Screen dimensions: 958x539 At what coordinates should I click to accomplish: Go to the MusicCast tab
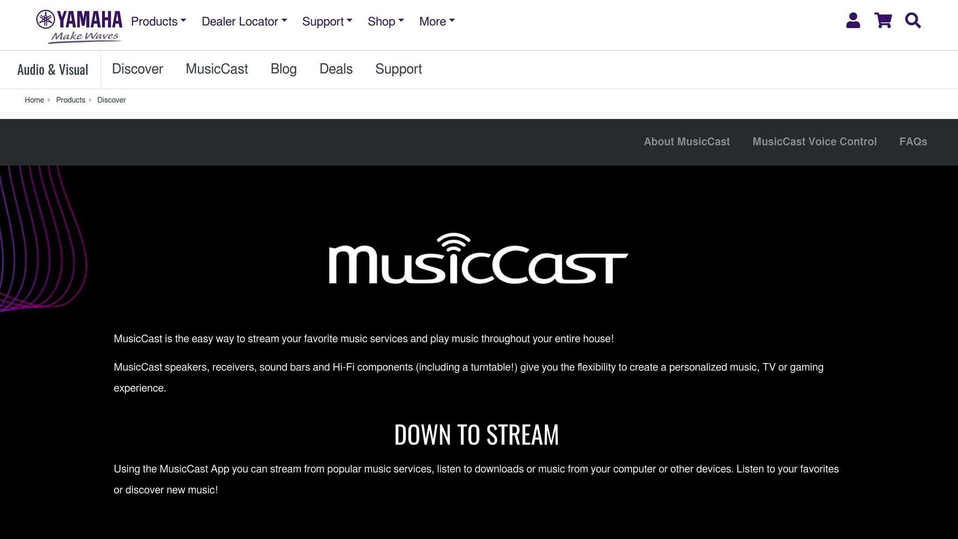click(x=217, y=69)
